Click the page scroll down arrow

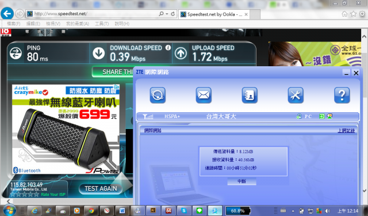pyautogui.click(x=364, y=191)
